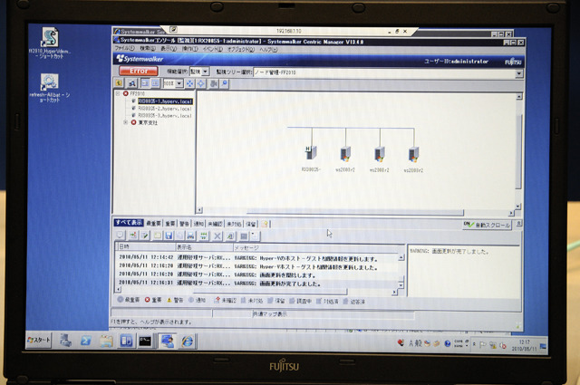Viewport: 580px width, 385px height.
Task: Select the first ws2008r2 server icon
Action: coord(345,154)
